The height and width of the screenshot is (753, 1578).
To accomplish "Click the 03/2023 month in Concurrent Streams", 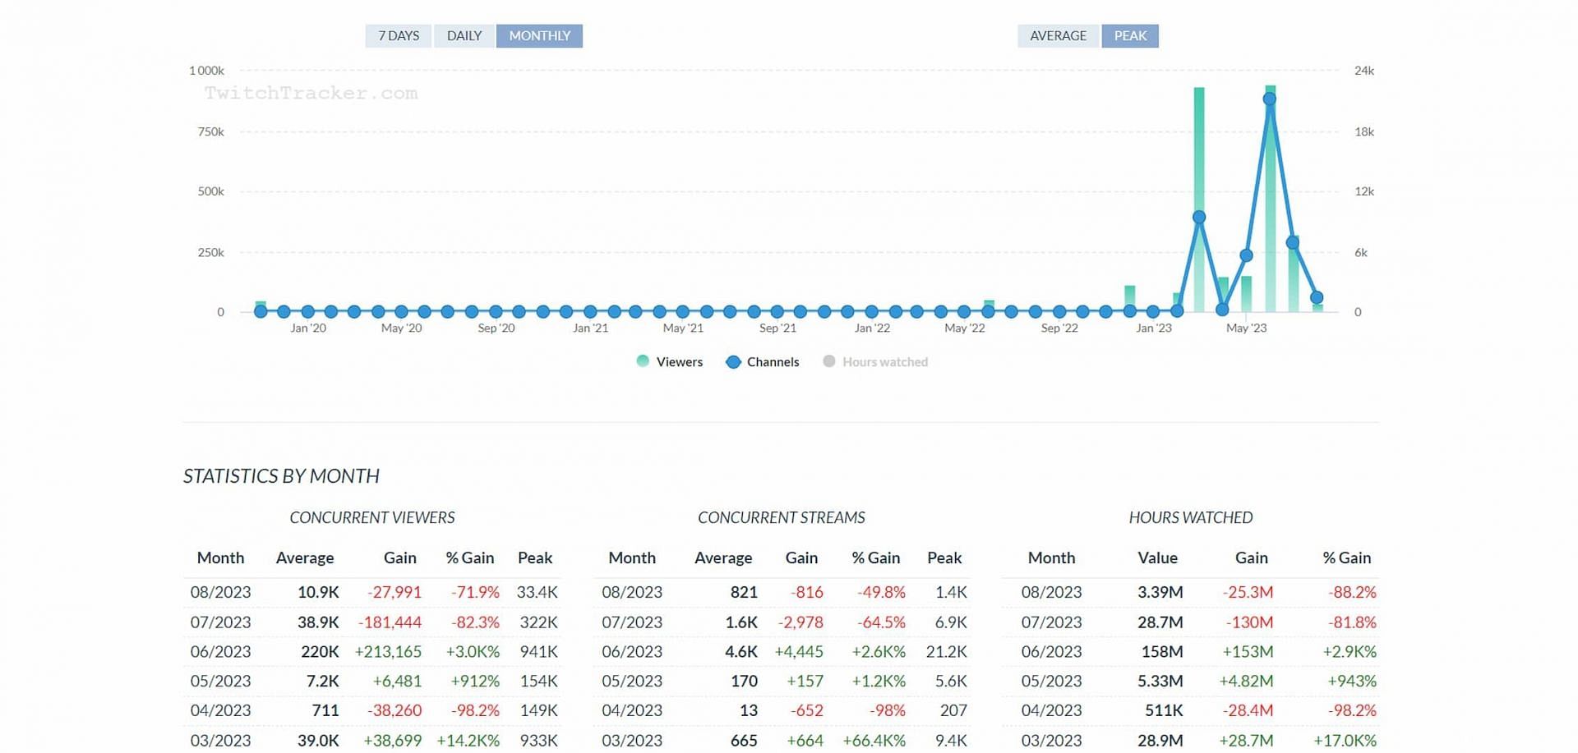I will (x=631, y=741).
